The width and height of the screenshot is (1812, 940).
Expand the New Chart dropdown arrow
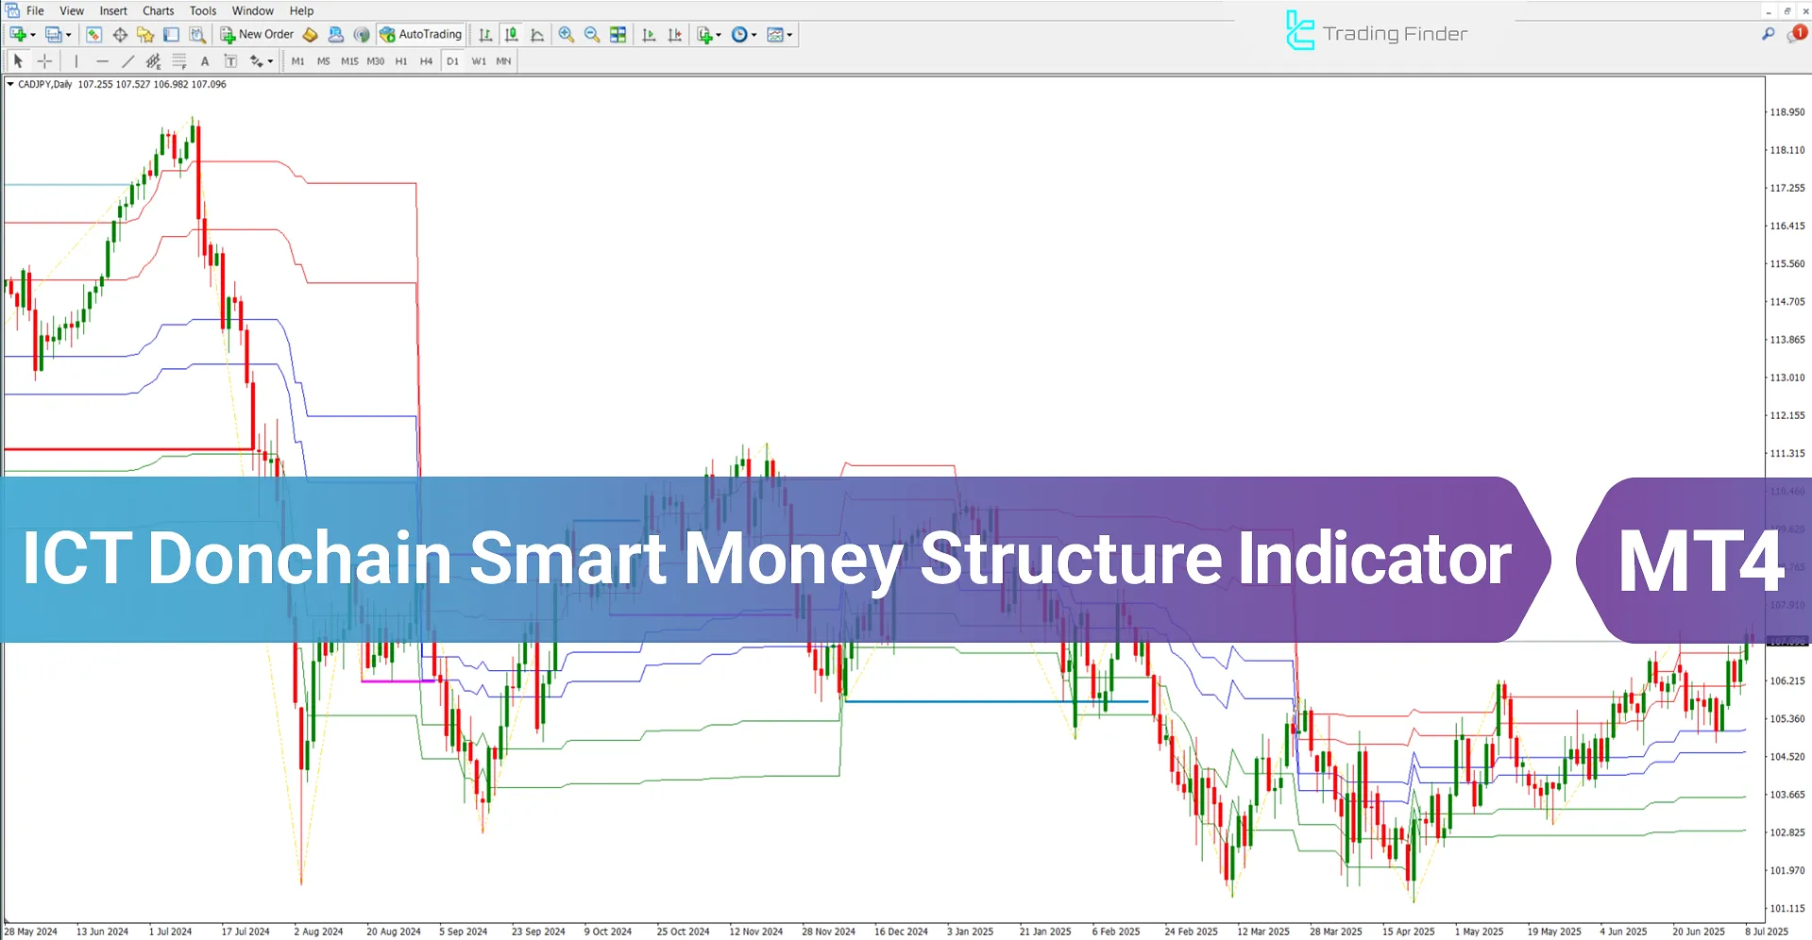point(33,35)
